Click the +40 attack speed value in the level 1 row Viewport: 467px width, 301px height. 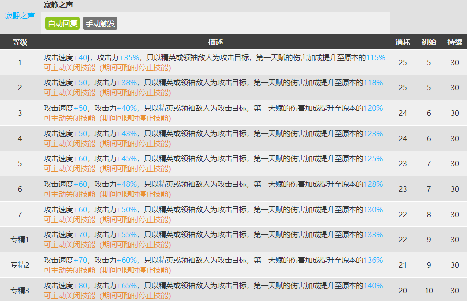[82, 58]
